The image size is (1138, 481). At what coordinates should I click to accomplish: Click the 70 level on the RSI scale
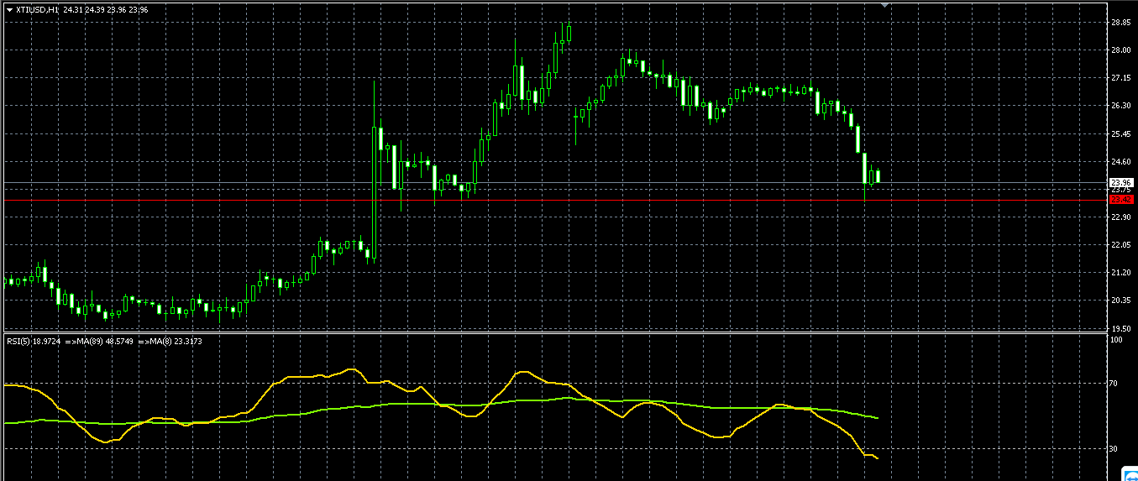pos(1114,384)
